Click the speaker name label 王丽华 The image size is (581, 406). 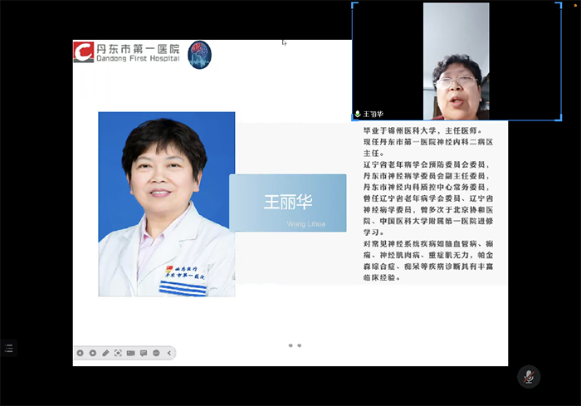click(x=373, y=114)
